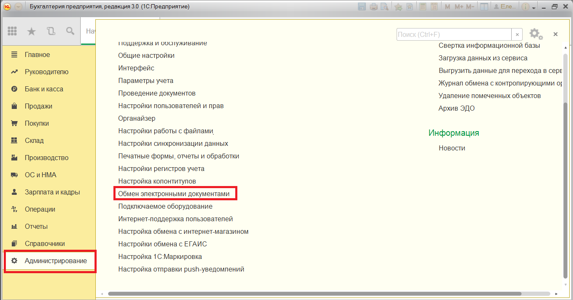The height and width of the screenshot is (300, 573).
Task: Open Архив ЭДО link
Action: tap(456, 108)
